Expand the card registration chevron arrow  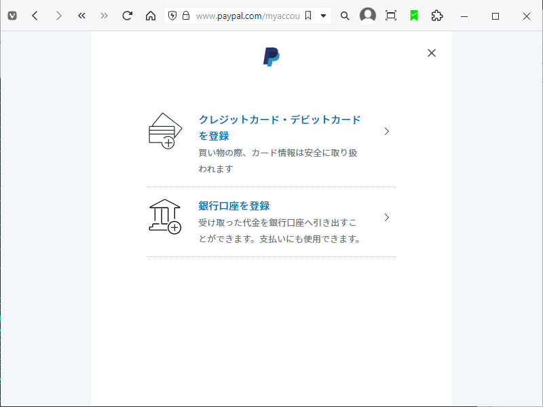point(387,131)
